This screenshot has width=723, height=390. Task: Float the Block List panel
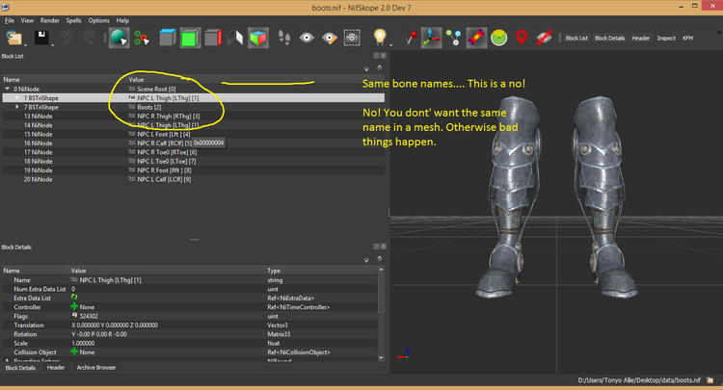tap(376, 55)
